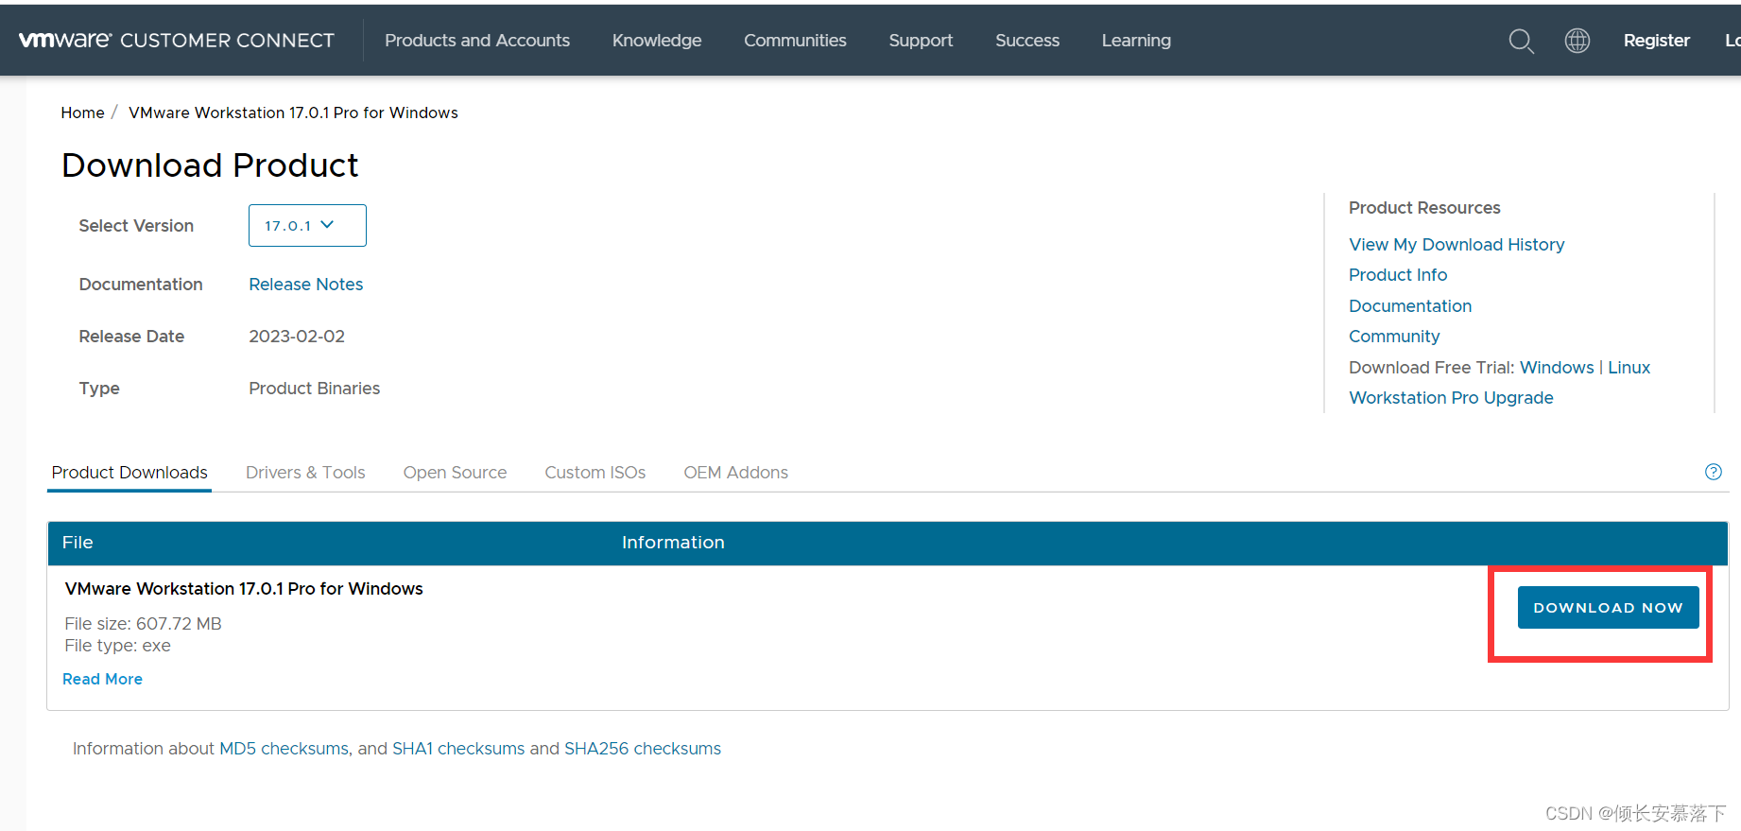
Task: Open the SHA1 checksums link
Action: [x=458, y=749]
